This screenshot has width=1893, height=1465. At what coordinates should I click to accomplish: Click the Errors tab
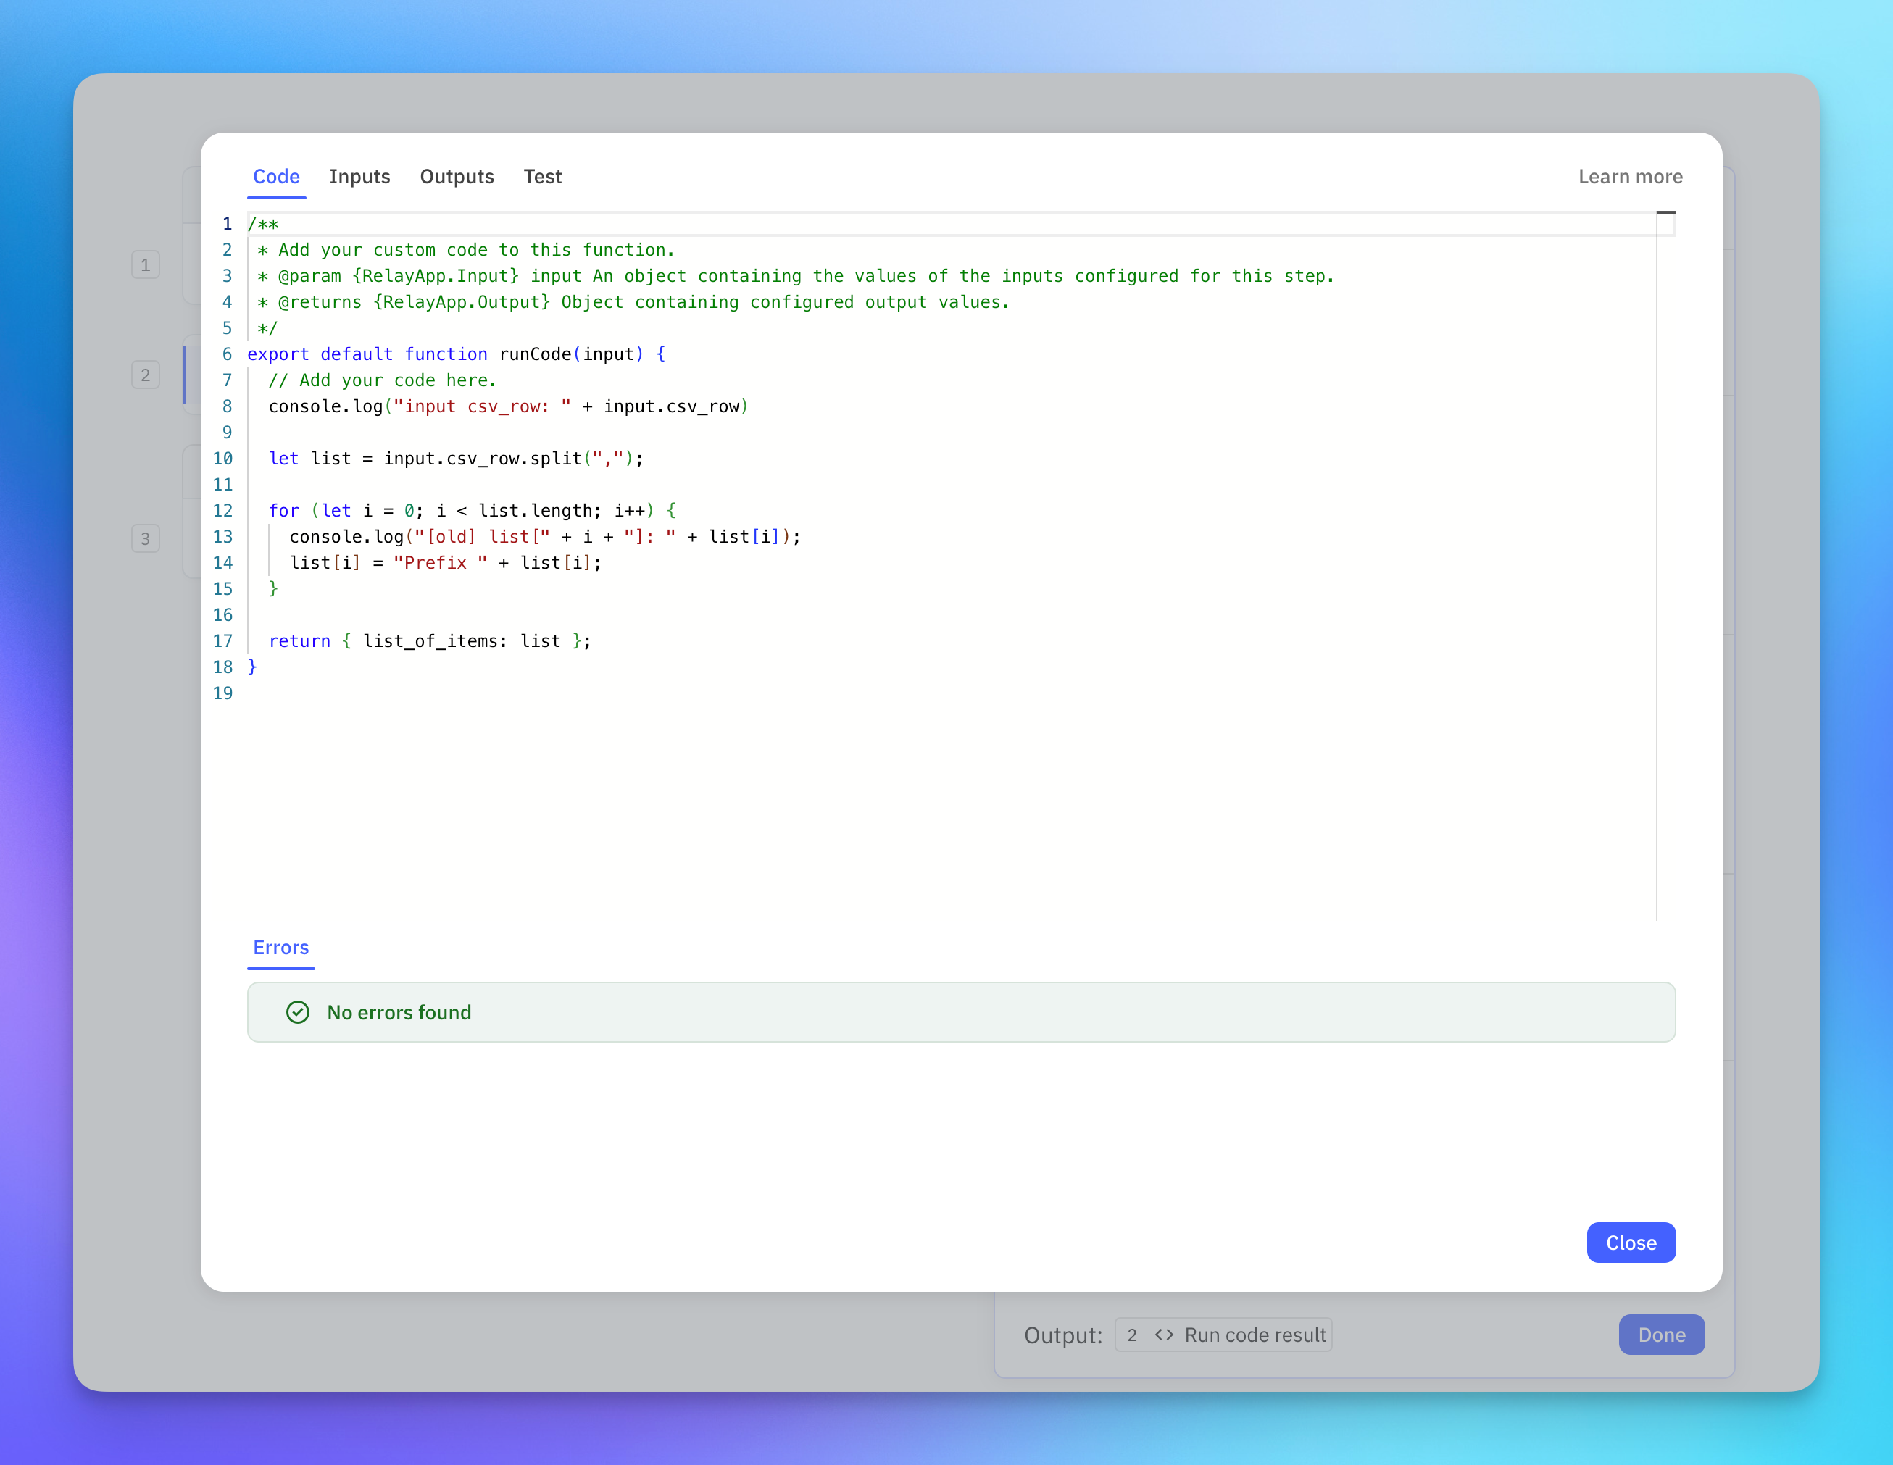[x=280, y=947]
